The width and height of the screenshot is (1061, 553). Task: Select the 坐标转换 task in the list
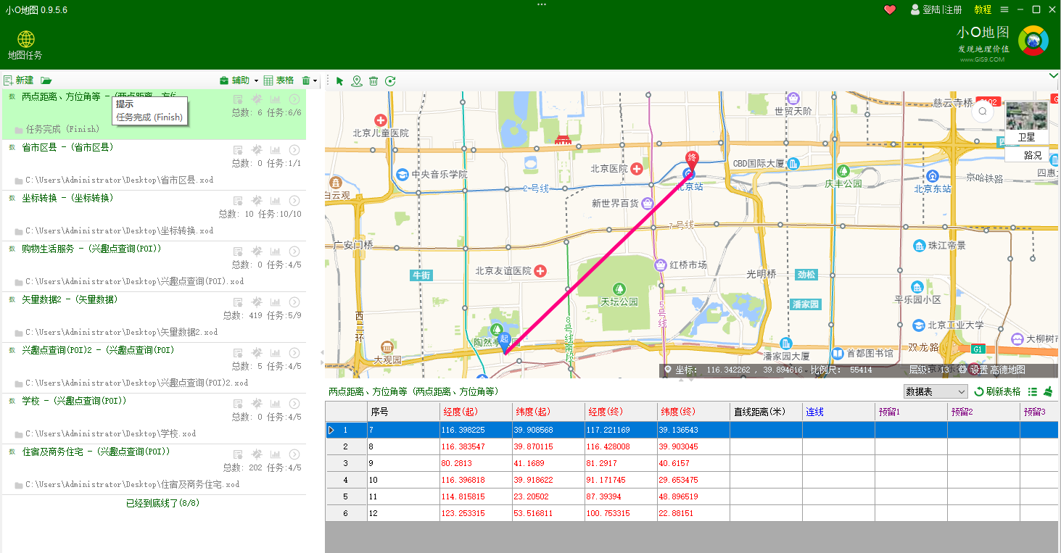click(154, 215)
